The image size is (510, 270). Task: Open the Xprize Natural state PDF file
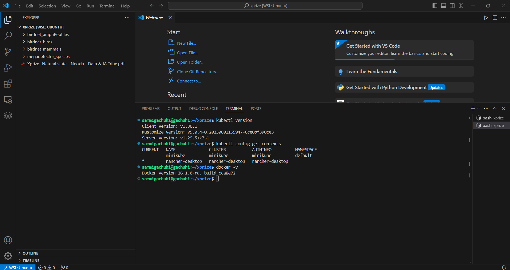[76, 64]
